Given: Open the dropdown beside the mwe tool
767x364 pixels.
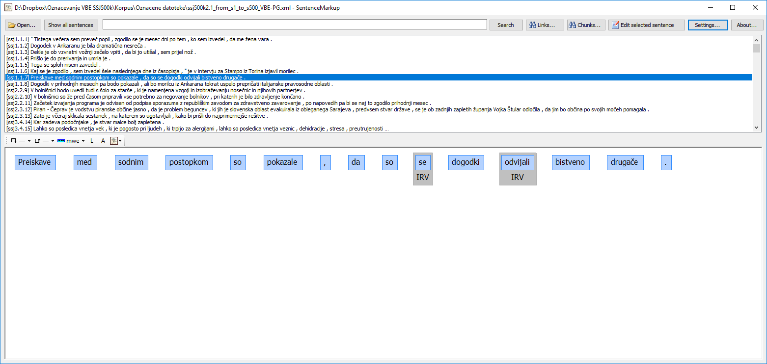Looking at the screenshot, I should (83, 141).
